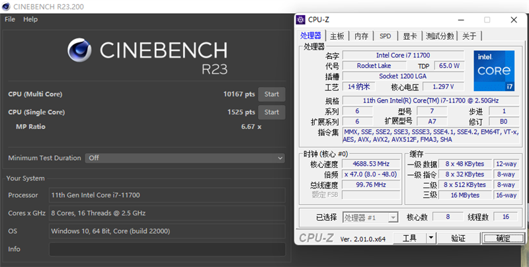Open the Help menu in Cinebench

pos(30,19)
